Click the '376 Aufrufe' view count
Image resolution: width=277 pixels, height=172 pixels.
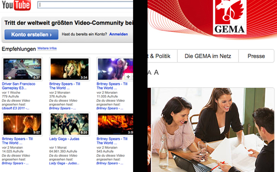(58, 96)
